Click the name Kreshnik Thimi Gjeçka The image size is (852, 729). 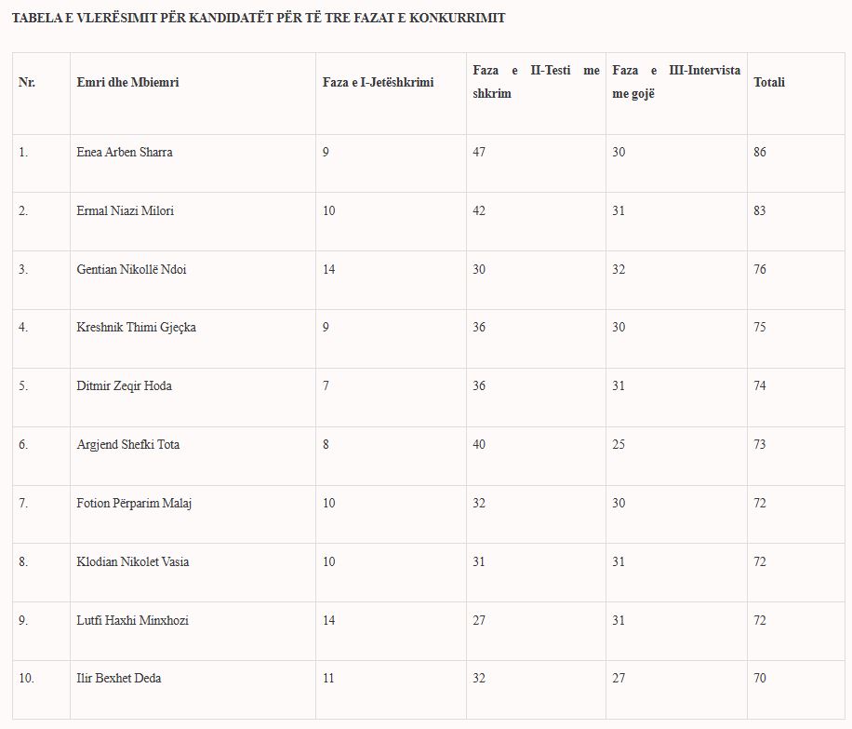(136, 328)
